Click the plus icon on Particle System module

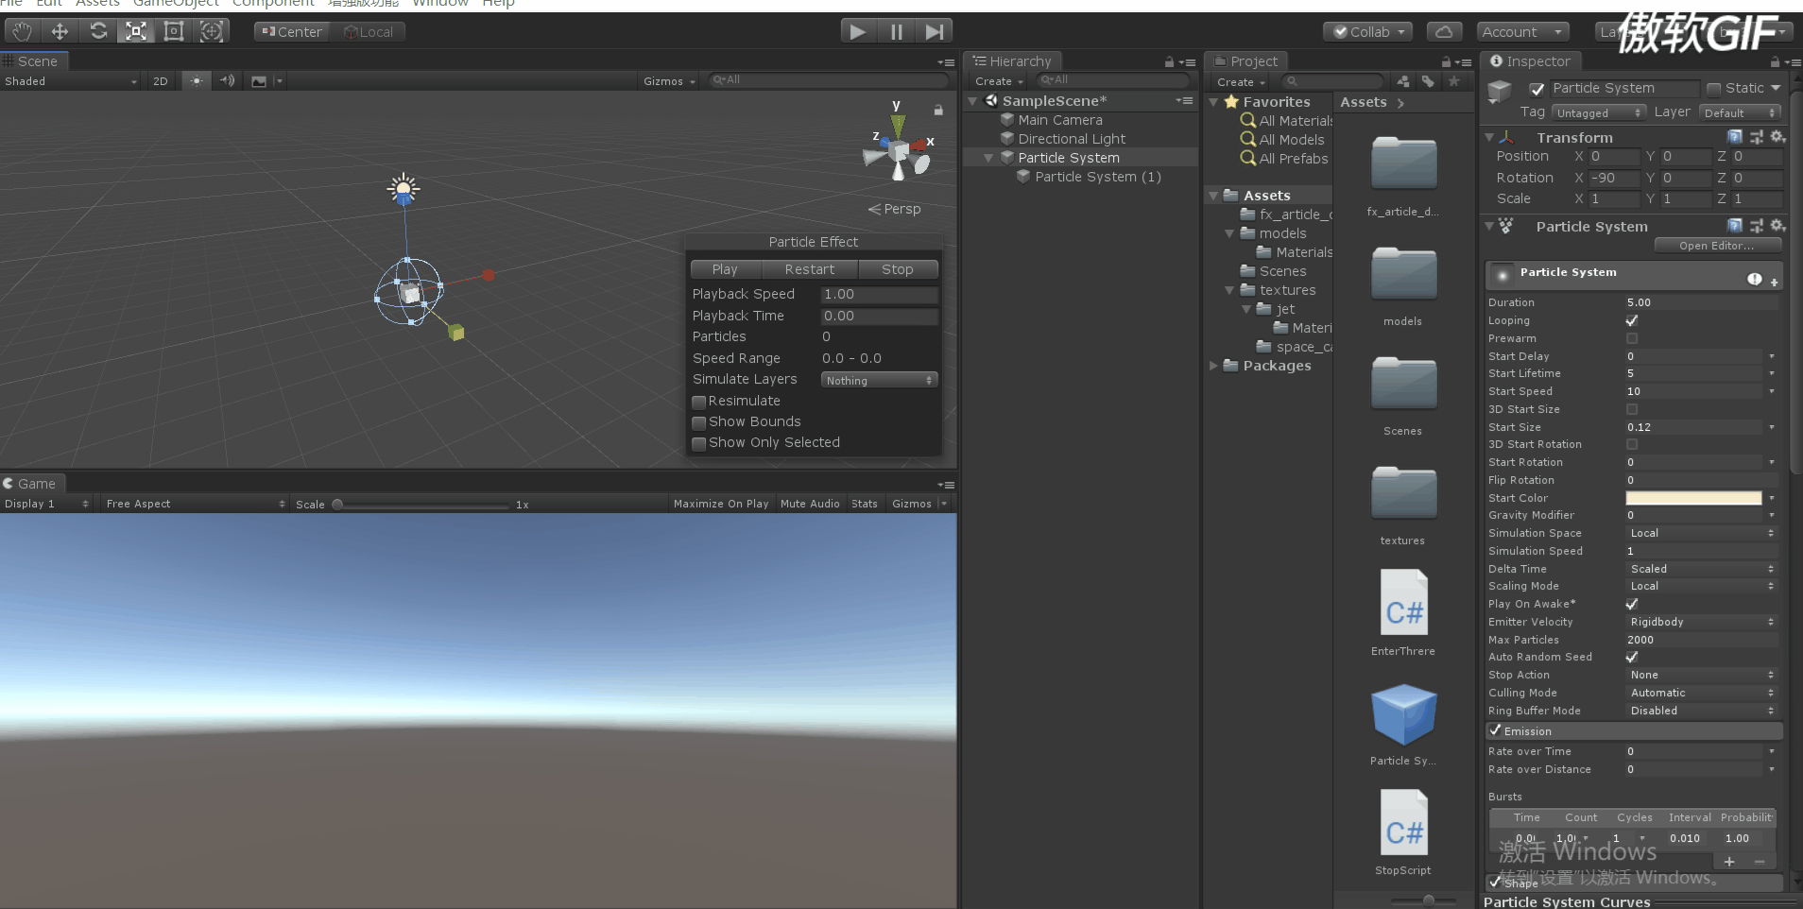point(1775,282)
